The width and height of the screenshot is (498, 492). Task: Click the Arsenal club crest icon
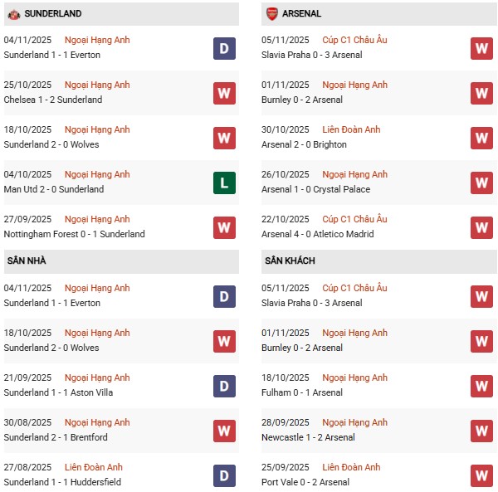tap(271, 14)
